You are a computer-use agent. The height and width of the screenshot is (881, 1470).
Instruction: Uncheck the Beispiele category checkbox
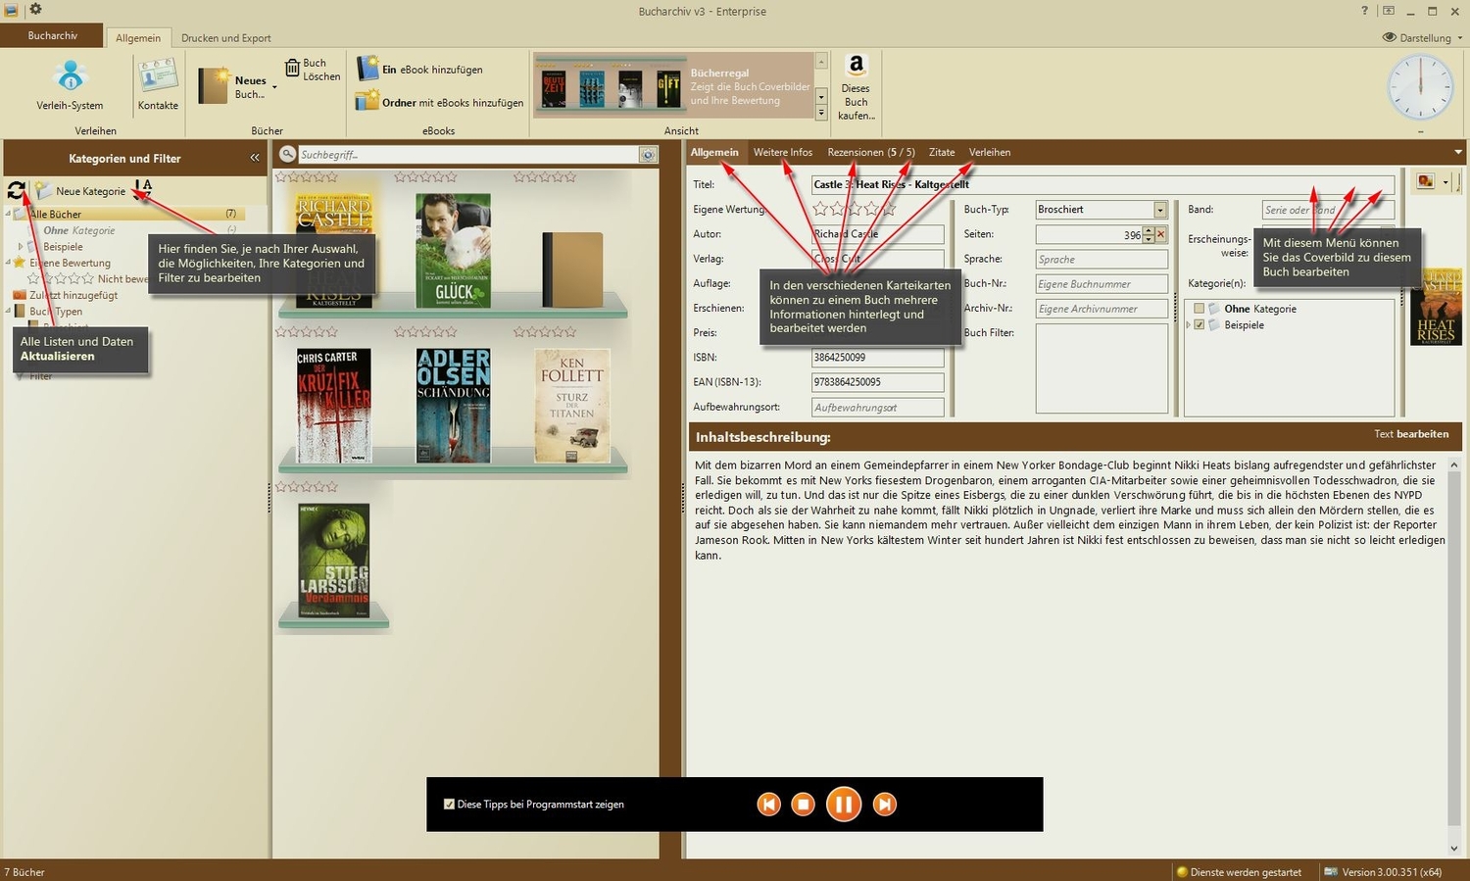1199,324
